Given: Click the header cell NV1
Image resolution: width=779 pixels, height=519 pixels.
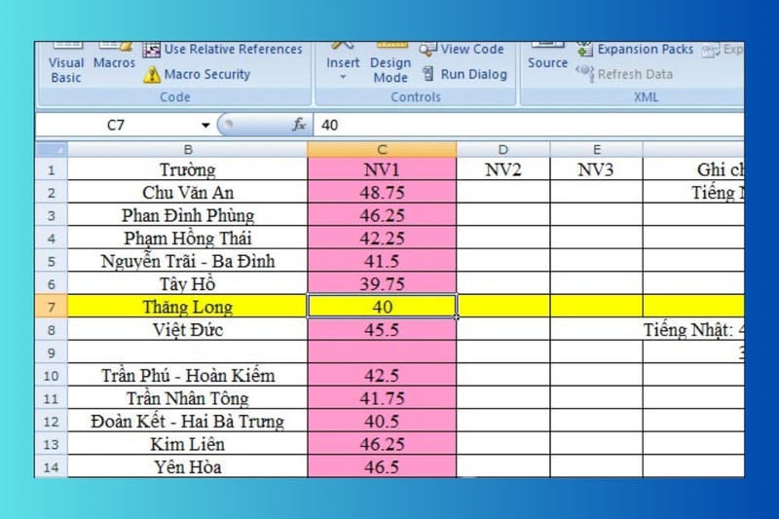Looking at the screenshot, I should 382,169.
